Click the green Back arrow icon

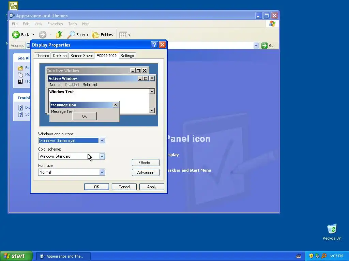[16, 35]
